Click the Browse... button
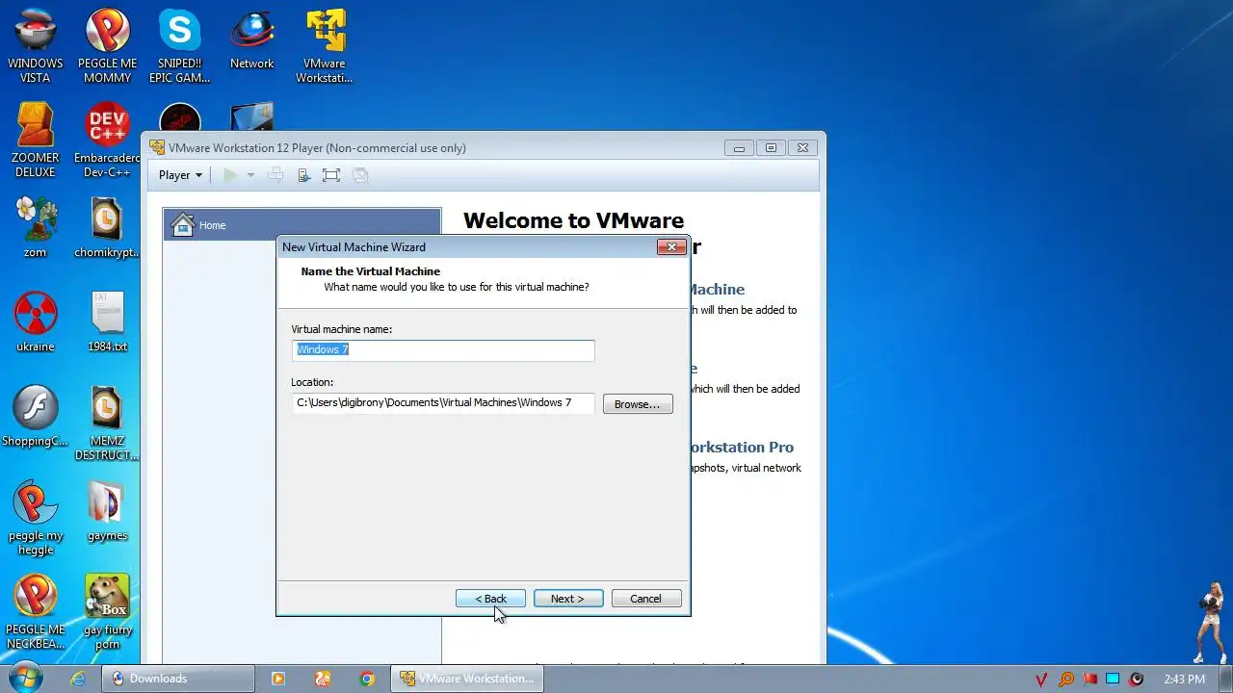The width and height of the screenshot is (1233, 693). point(638,404)
